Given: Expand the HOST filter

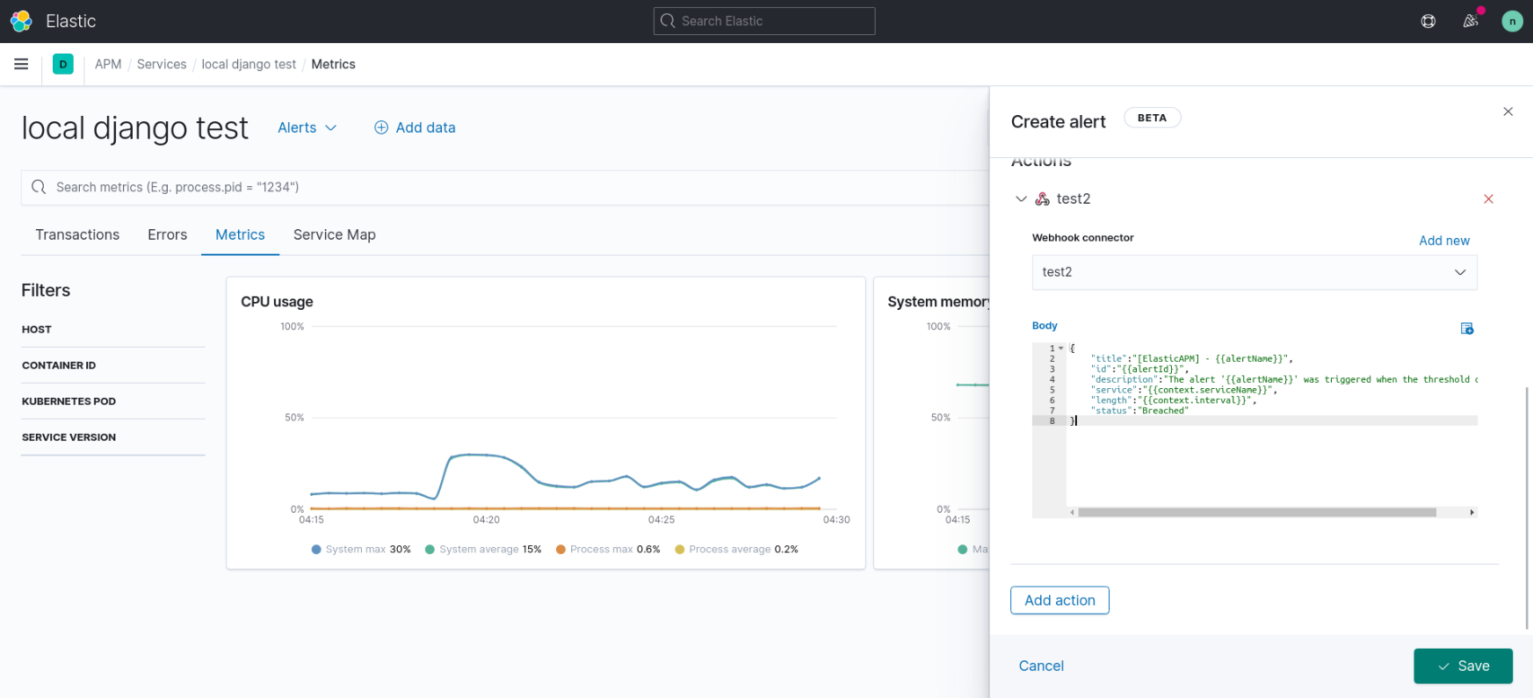Looking at the screenshot, I should (x=113, y=330).
